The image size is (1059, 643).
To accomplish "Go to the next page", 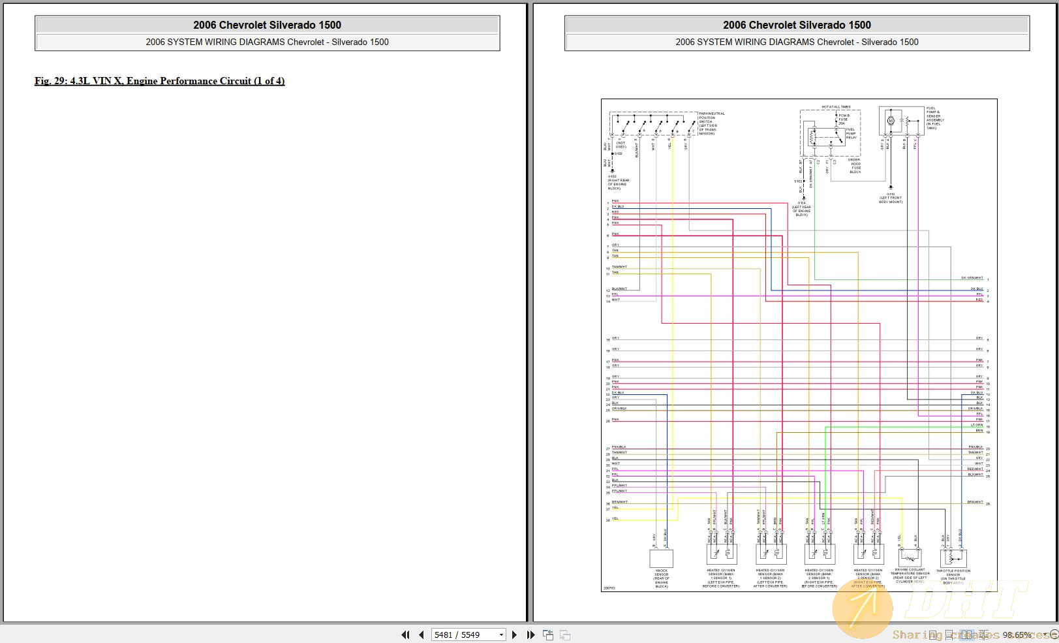I will 514,635.
